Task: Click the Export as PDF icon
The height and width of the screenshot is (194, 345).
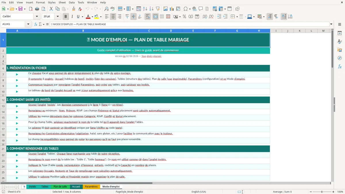Action: (31, 9)
